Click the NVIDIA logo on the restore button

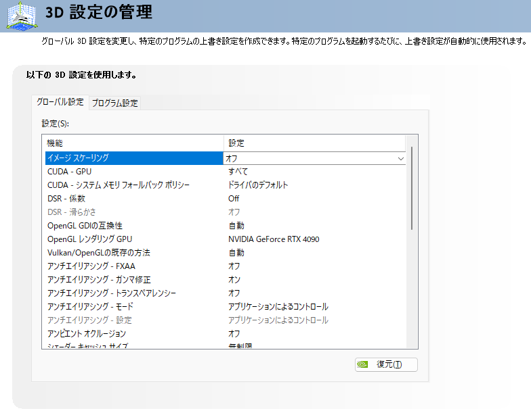[362, 364]
